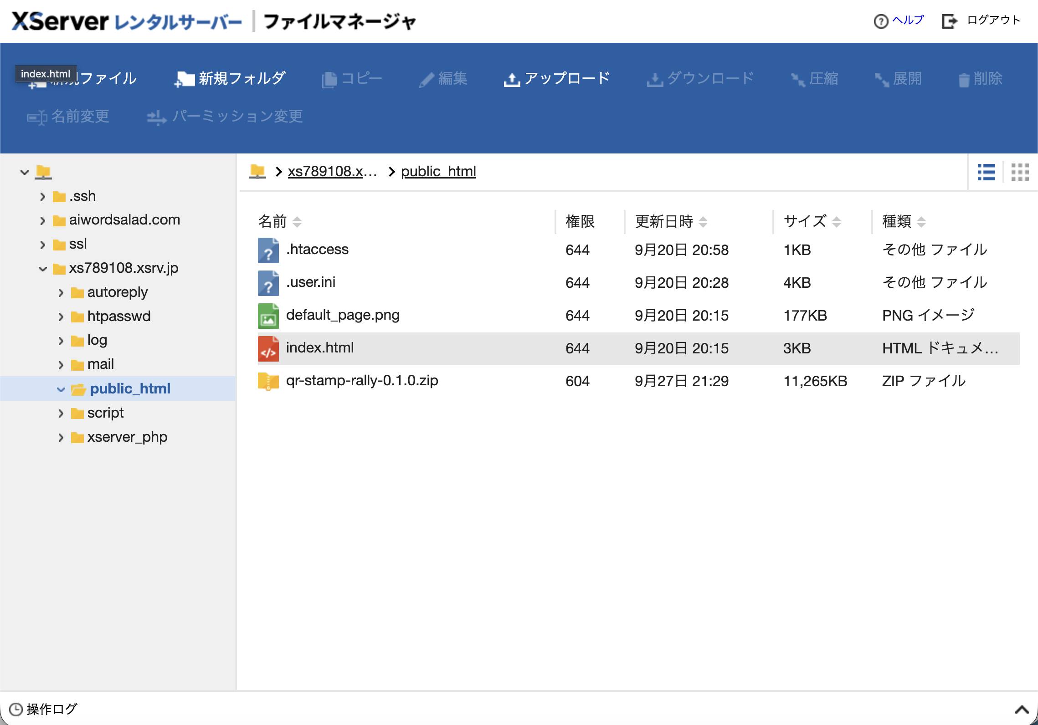Click the compress (圧縮) icon
The width and height of the screenshot is (1038, 725).
(798, 80)
